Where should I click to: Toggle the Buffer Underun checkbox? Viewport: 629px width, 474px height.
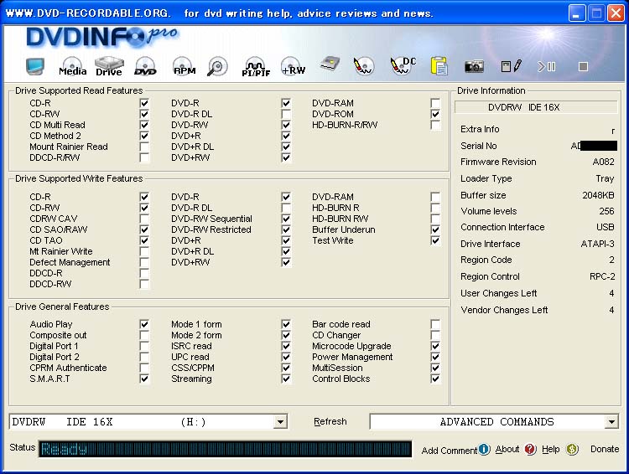[434, 229]
